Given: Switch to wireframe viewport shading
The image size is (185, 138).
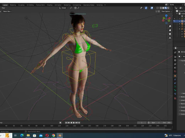Looking at the screenshot, I should pyautogui.click(x=161, y=8).
